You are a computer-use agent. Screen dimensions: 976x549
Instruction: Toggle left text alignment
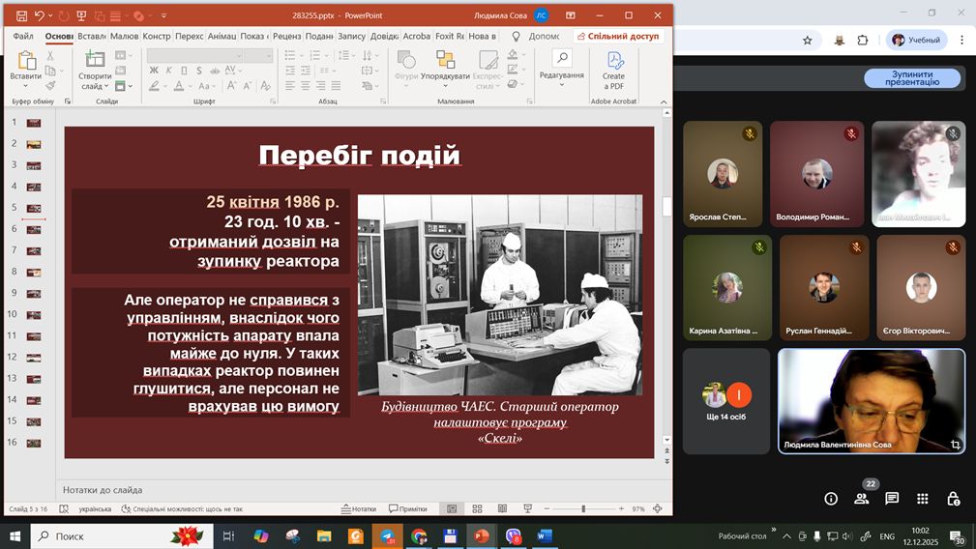291,86
